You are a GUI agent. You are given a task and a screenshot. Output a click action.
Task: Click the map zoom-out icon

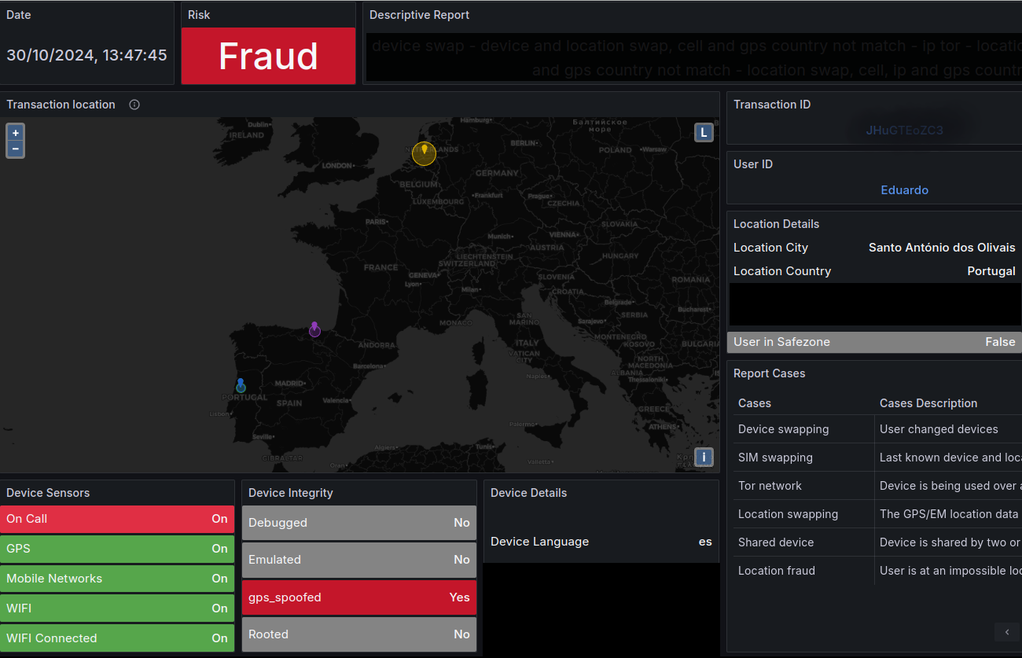(x=15, y=149)
